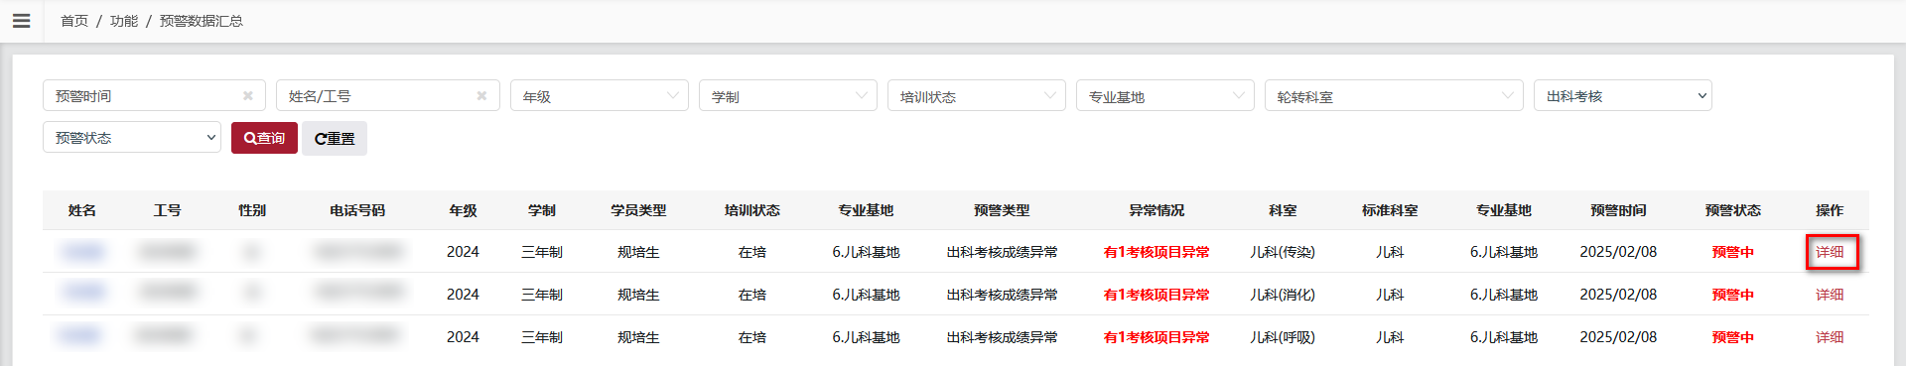Click 预警中 status in the 儿科(呼吸) row
The width and height of the screenshot is (1906, 366).
pos(1733,337)
